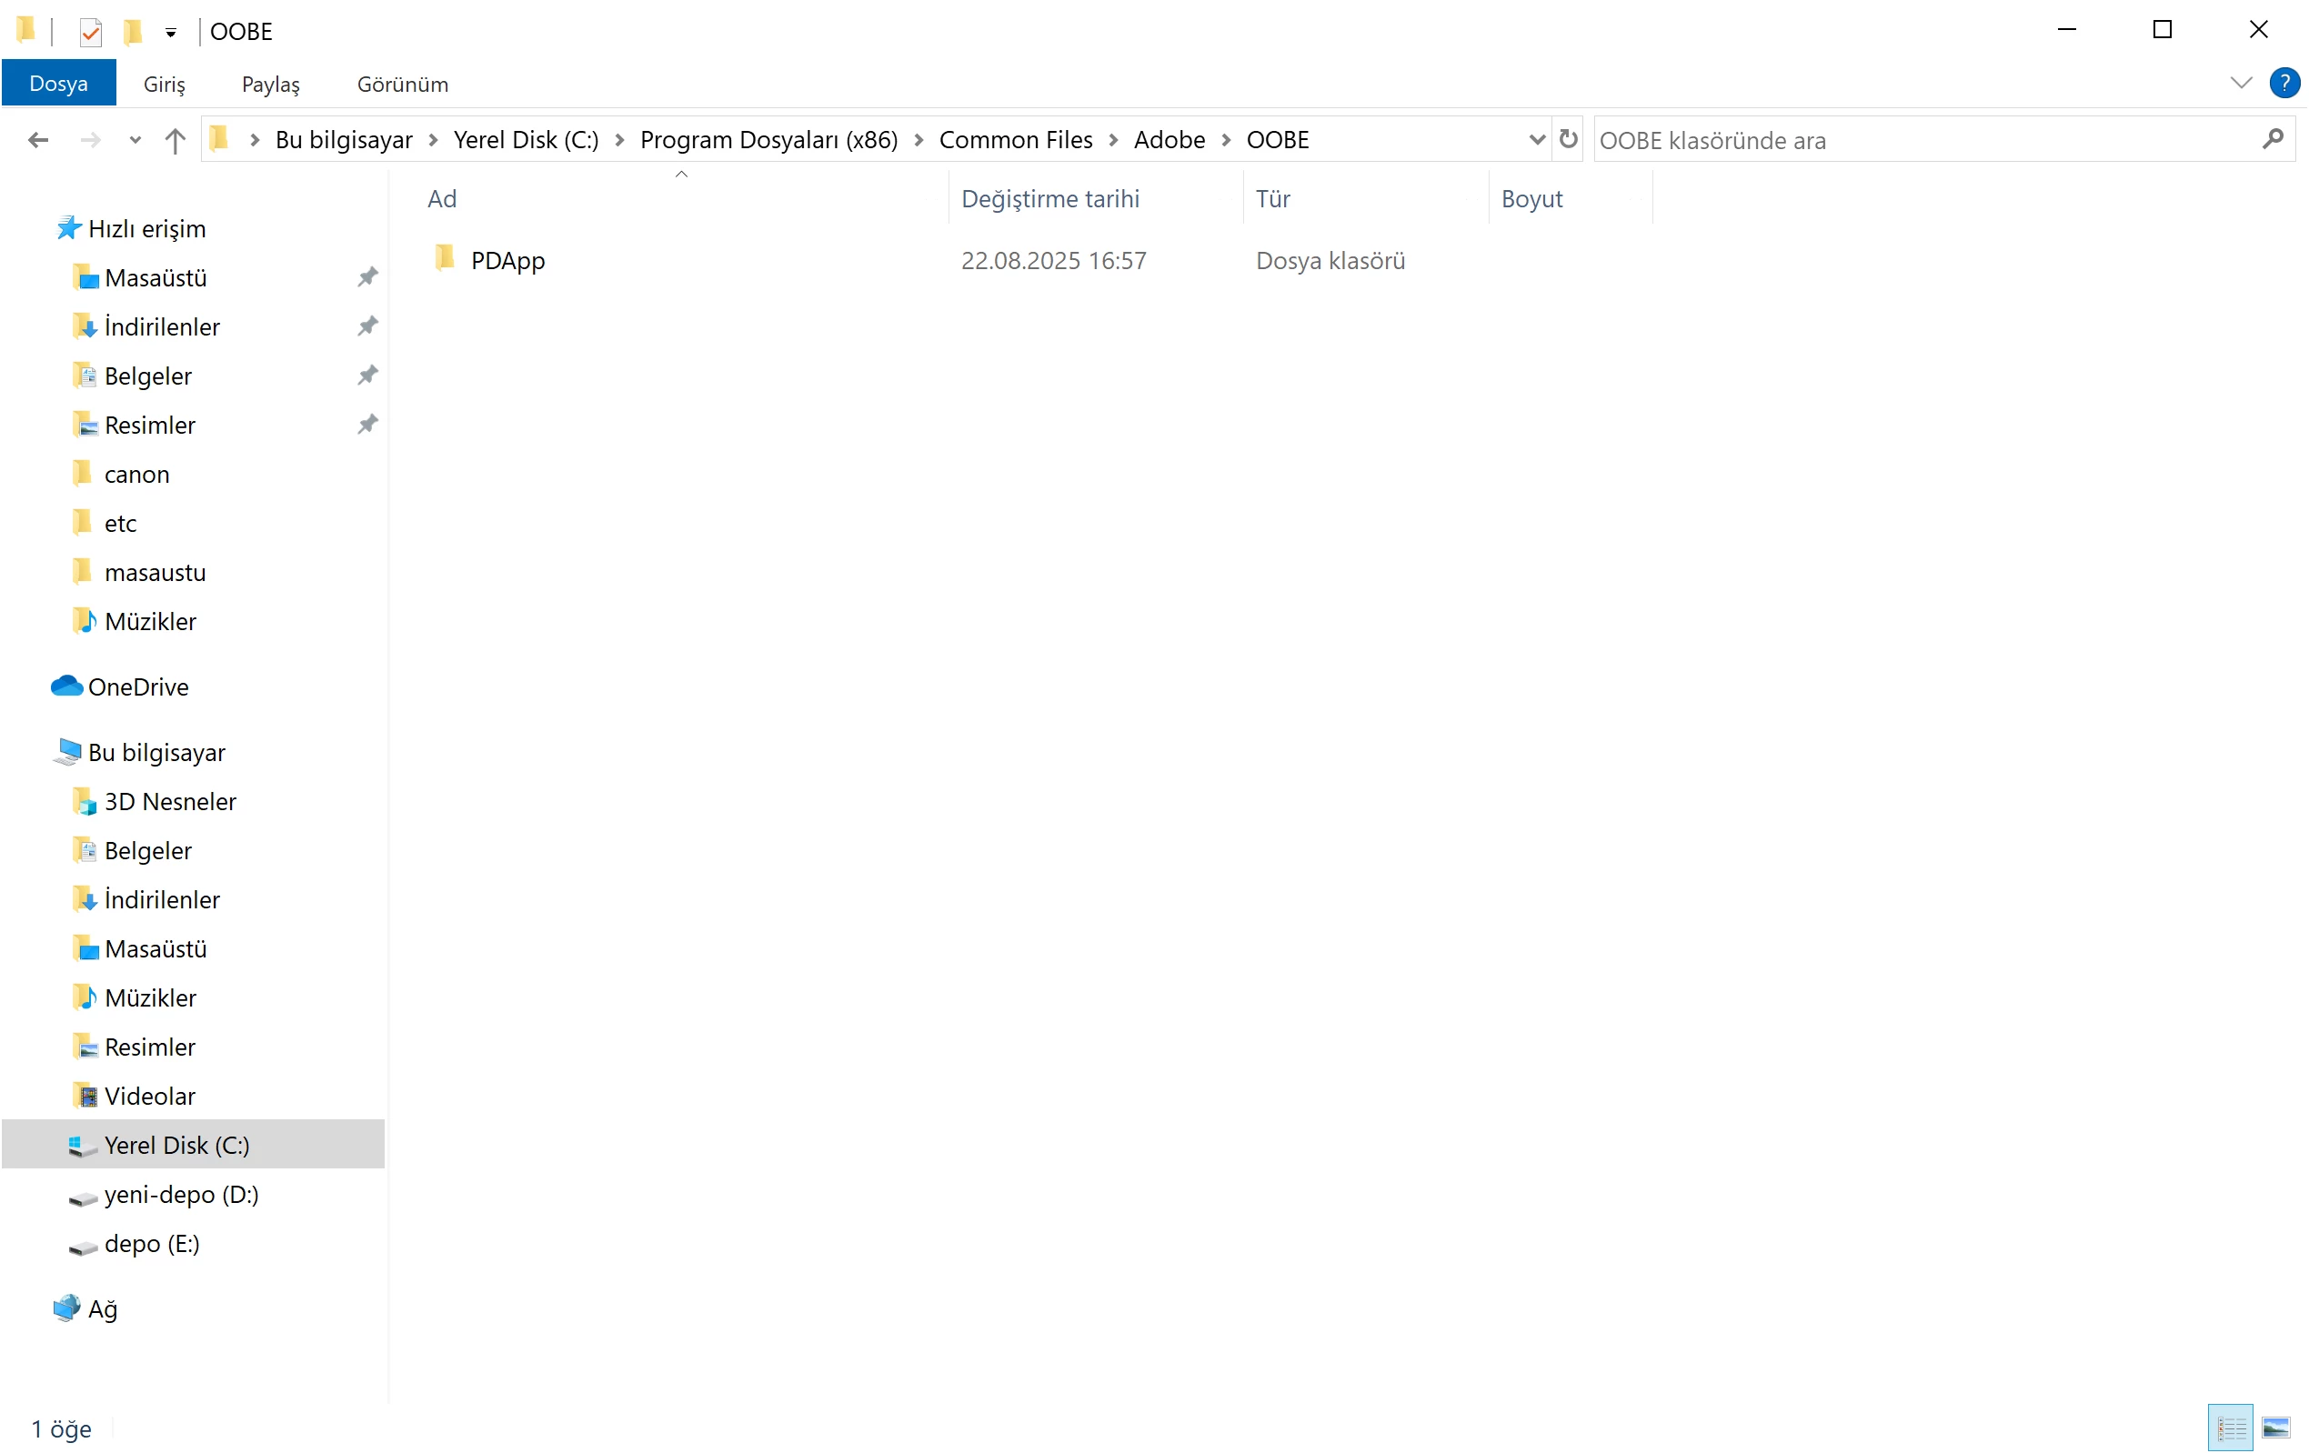This screenshot has height=1453, width=2309.
Task: Navigate to Common Files in breadcrumb
Action: pyautogui.click(x=1015, y=140)
